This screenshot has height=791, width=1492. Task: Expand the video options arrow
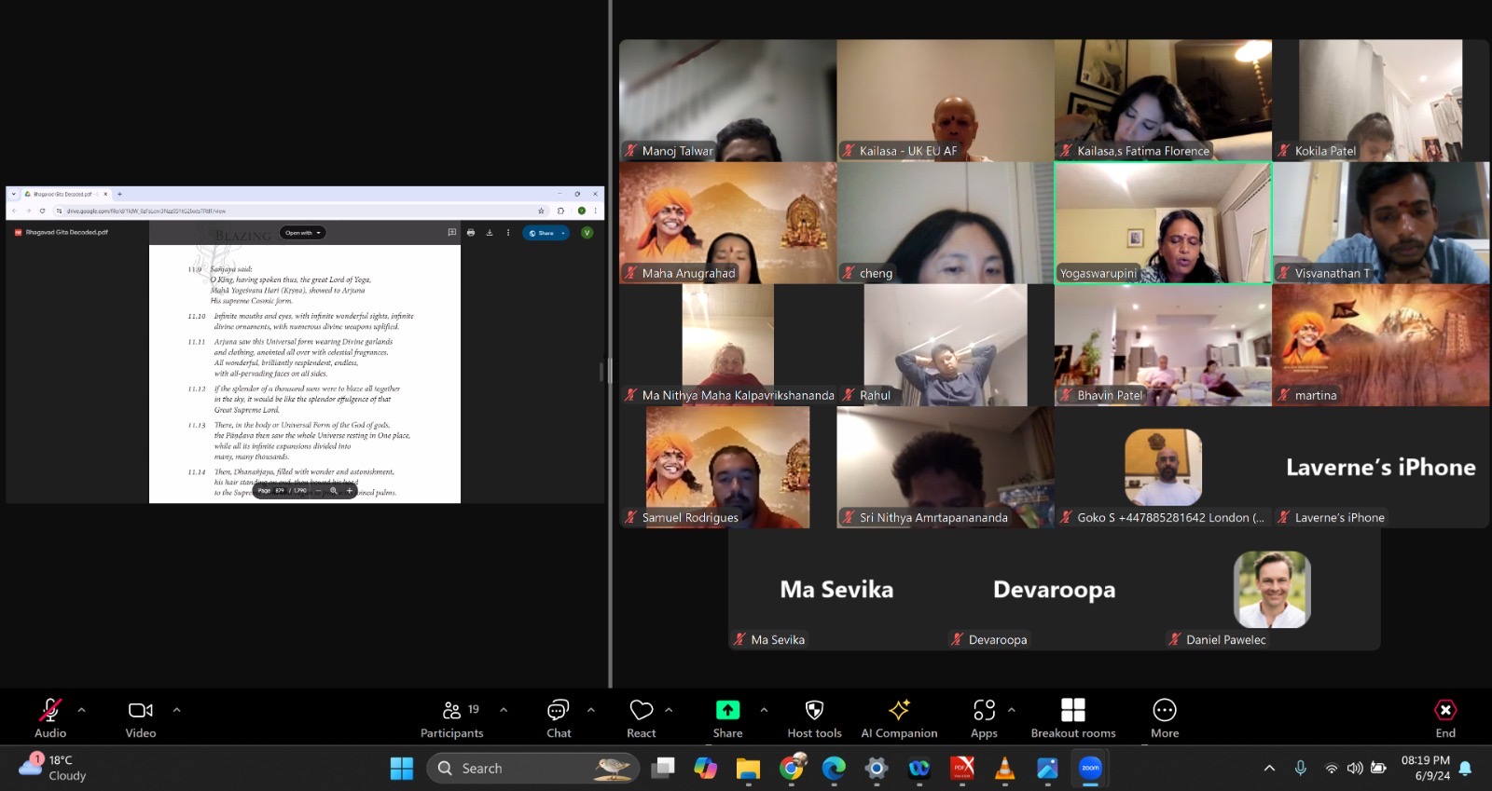coord(176,710)
